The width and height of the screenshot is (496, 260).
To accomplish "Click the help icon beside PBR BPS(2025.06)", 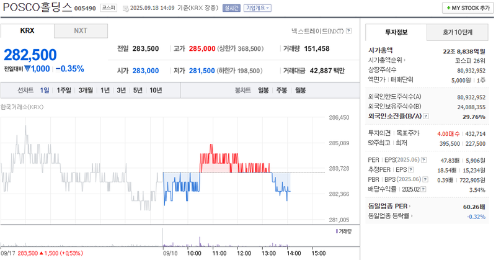I will pyautogui.click(x=425, y=179).
